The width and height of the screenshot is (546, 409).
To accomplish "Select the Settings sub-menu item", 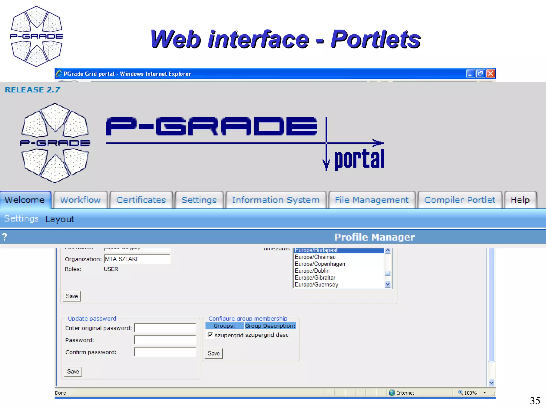I will (21, 219).
